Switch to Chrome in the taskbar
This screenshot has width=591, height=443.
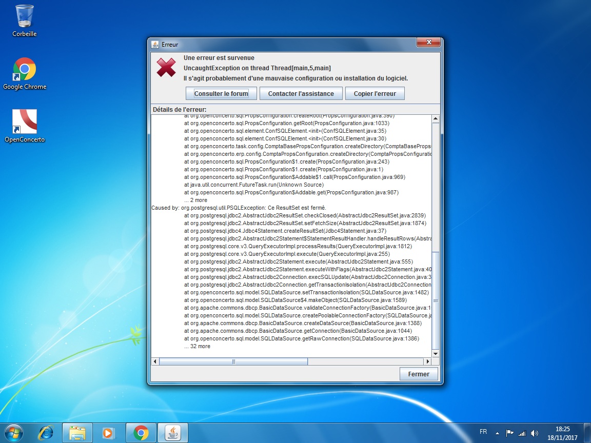(141, 433)
